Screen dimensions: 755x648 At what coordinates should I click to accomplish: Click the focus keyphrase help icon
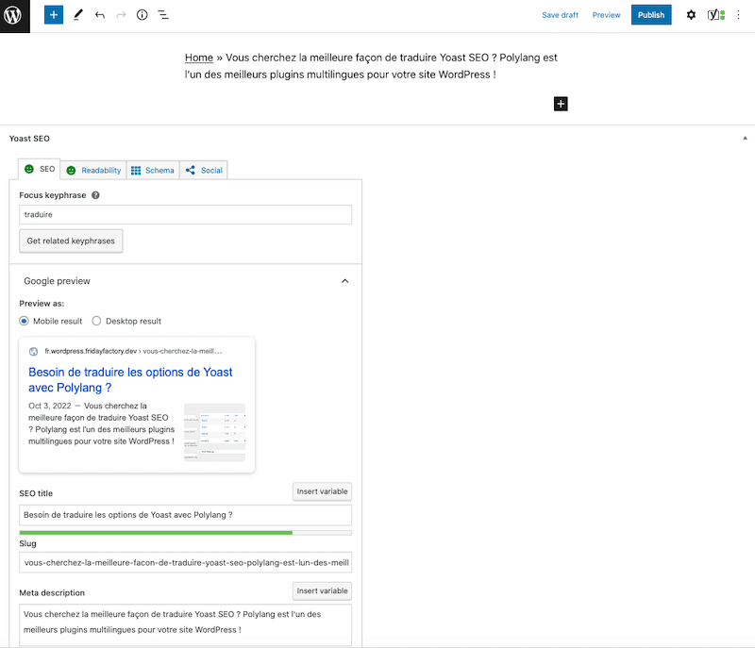tap(96, 195)
